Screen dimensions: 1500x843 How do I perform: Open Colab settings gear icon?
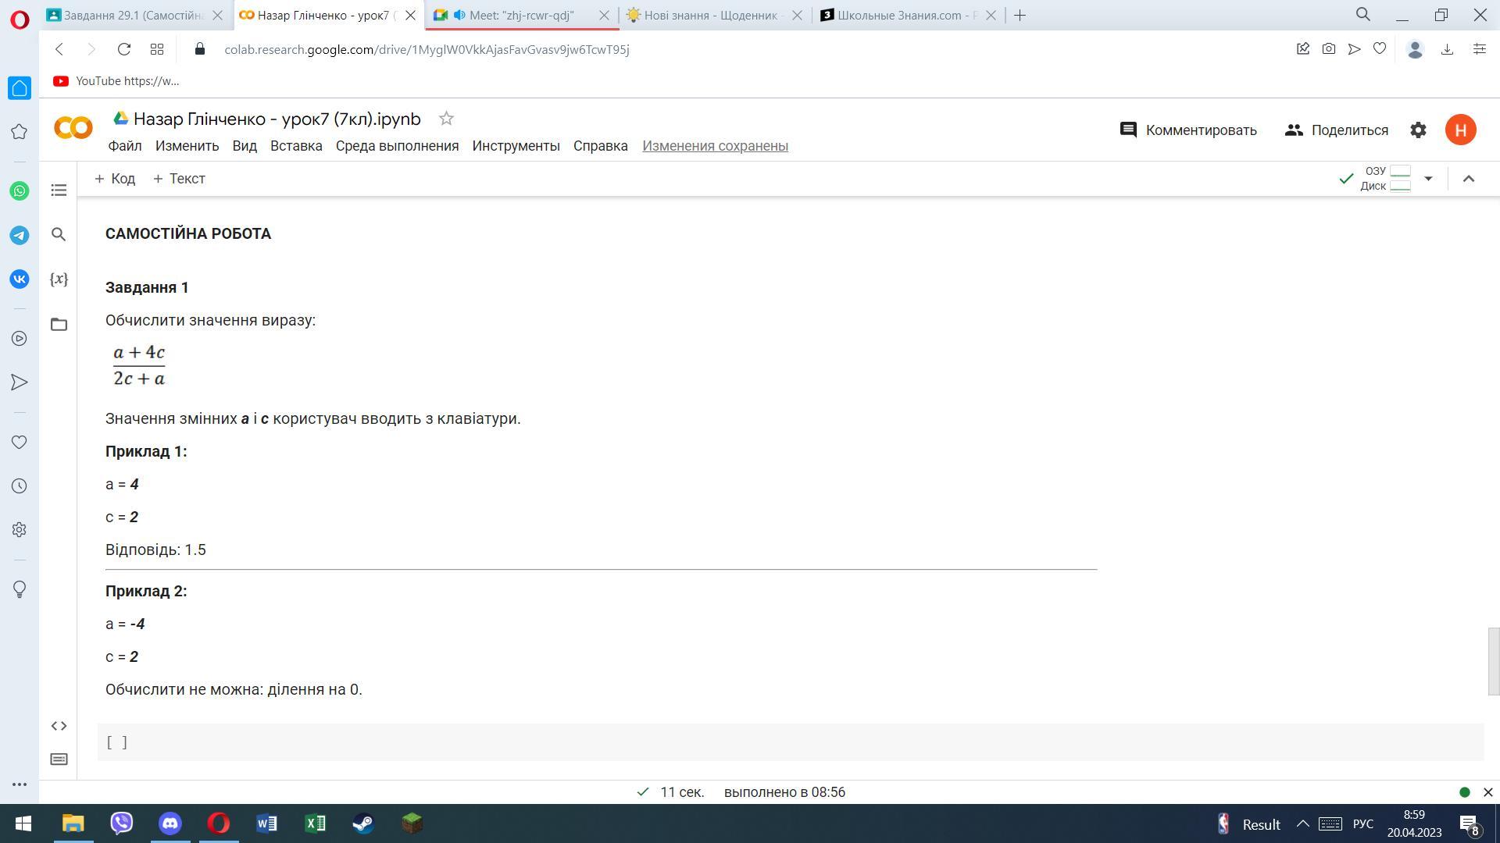[1418, 130]
